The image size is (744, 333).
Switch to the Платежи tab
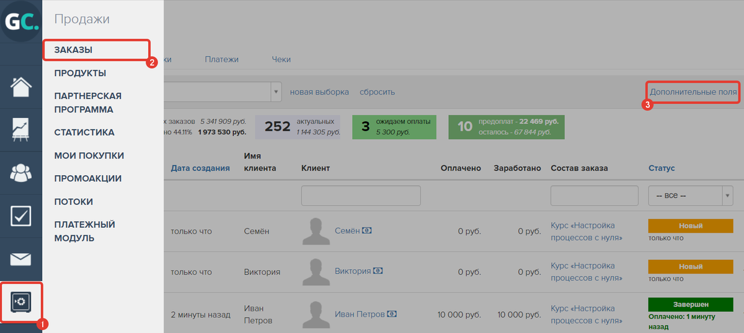point(221,59)
